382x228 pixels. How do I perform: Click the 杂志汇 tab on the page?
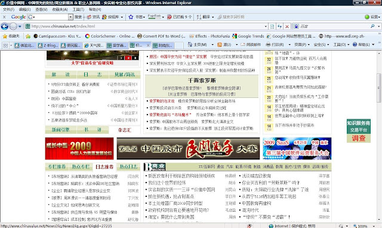[125, 130]
